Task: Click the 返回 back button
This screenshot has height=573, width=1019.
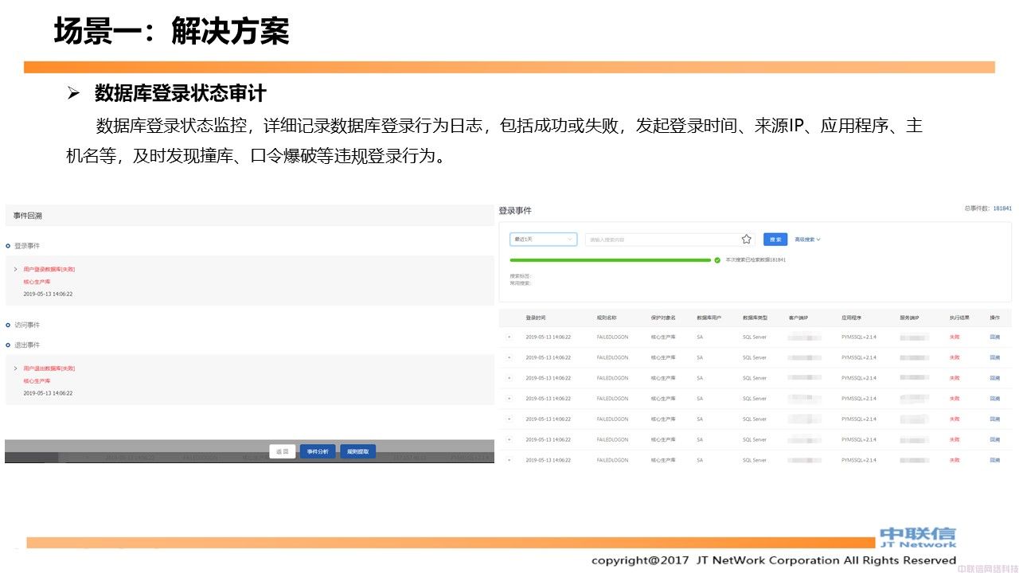Action: [283, 451]
